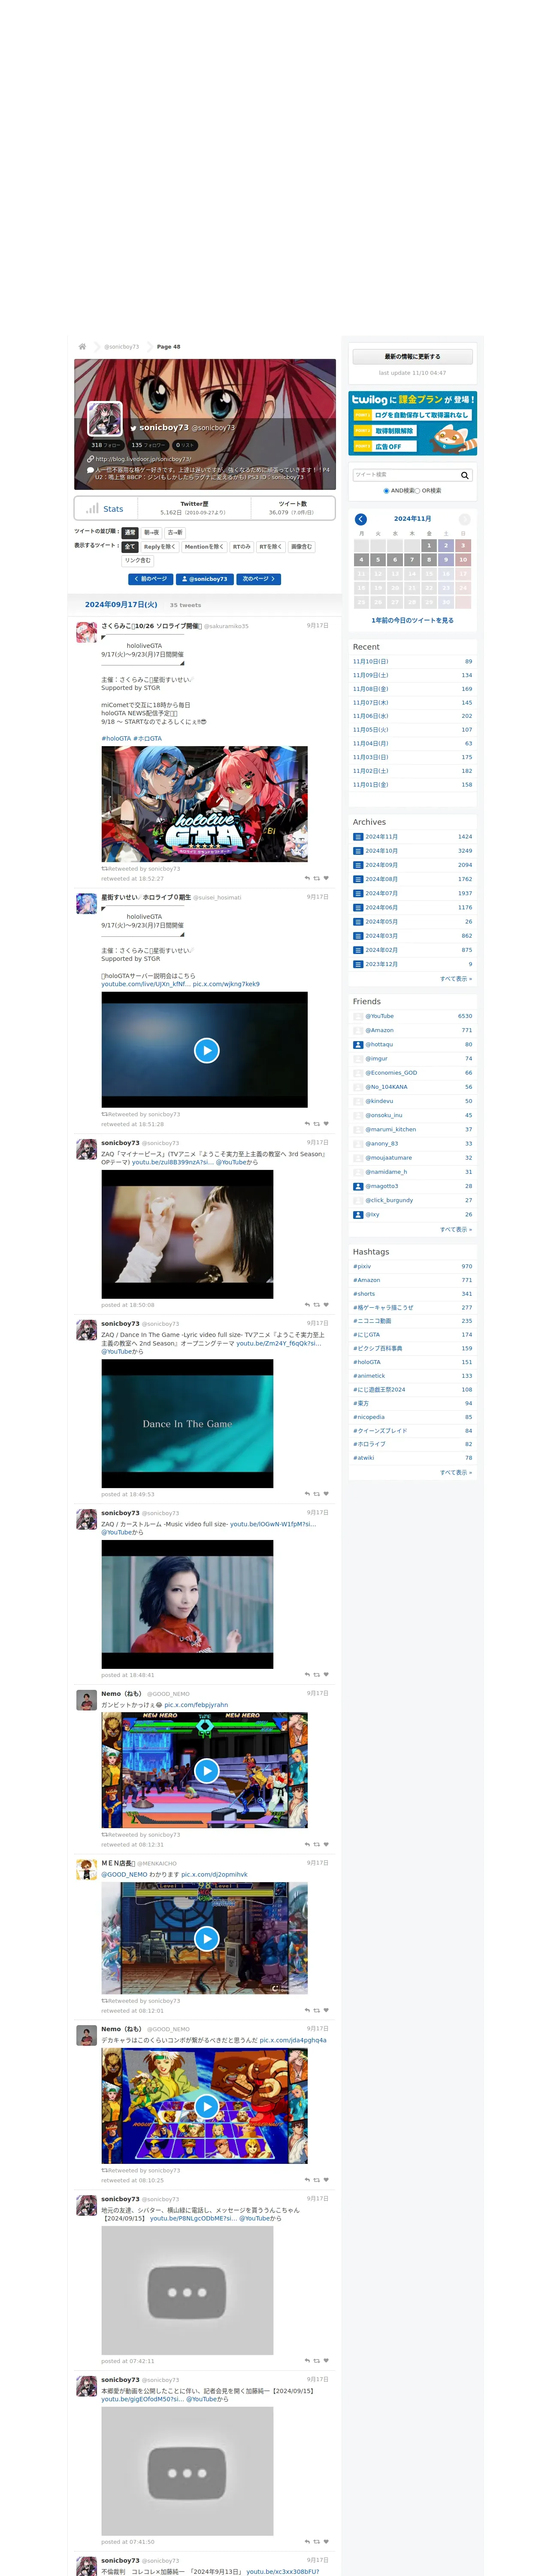This screenshot has width=551, height=2576.
Task: Filter tweets with Replyを除く
Action: tap(160, 547)
